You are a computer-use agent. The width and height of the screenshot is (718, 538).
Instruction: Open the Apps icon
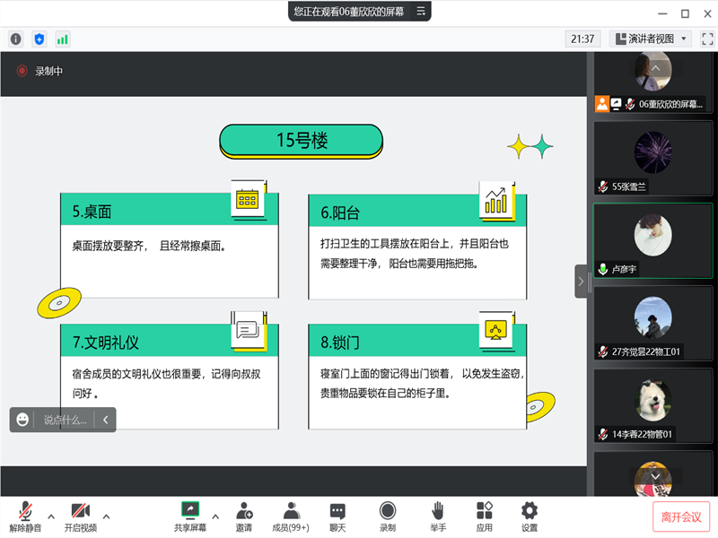[x=485, y=516]
